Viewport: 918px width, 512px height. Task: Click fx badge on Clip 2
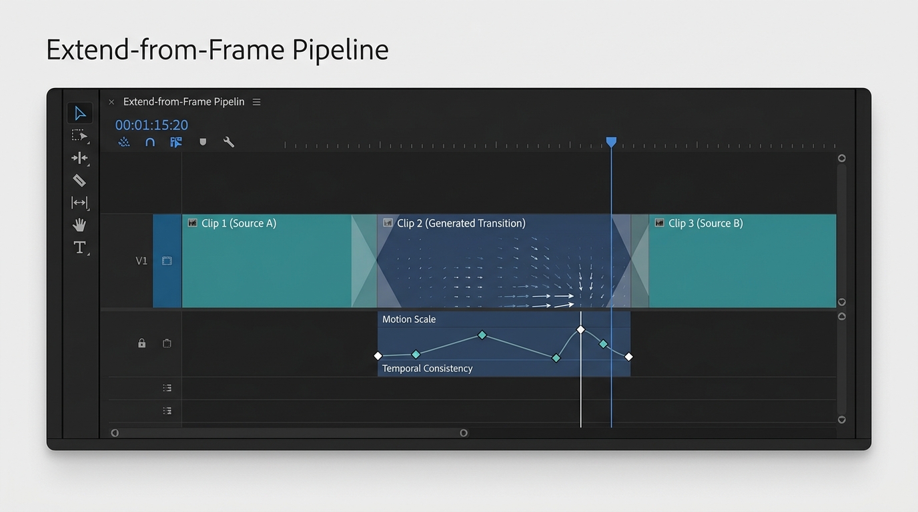coord(388,223)
